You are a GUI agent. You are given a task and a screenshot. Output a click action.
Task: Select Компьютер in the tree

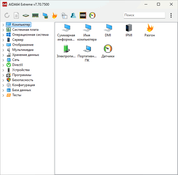coord(18,25)
